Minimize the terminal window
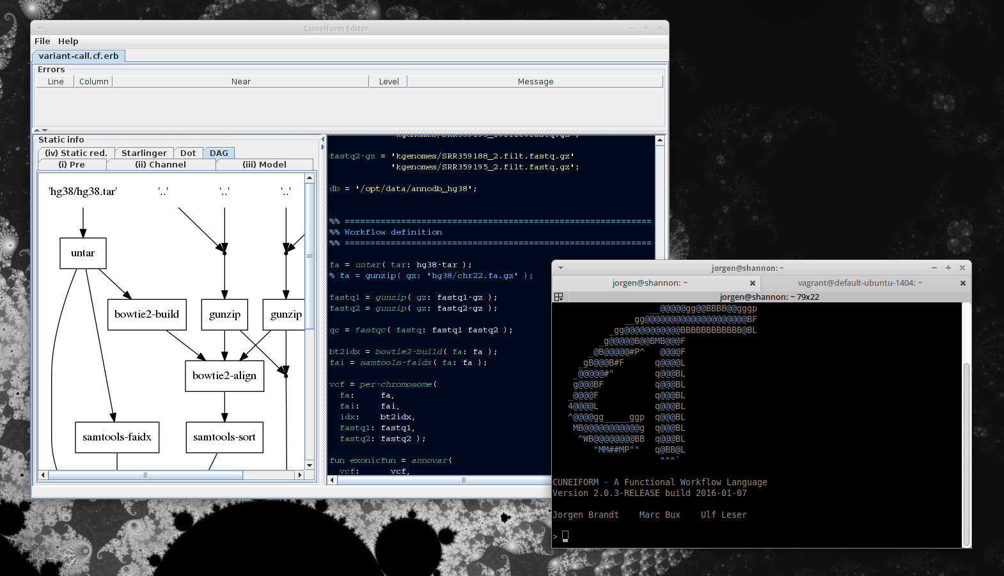This screenshot has width=1004, height=576. click(x=934, y=268)
